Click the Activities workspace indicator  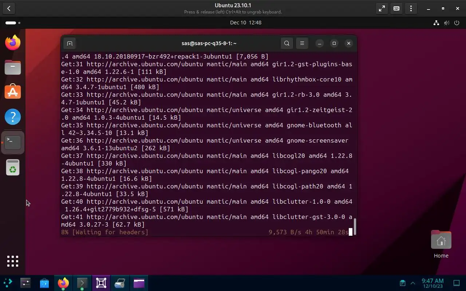pyautogui.click(x=13, y=23)
